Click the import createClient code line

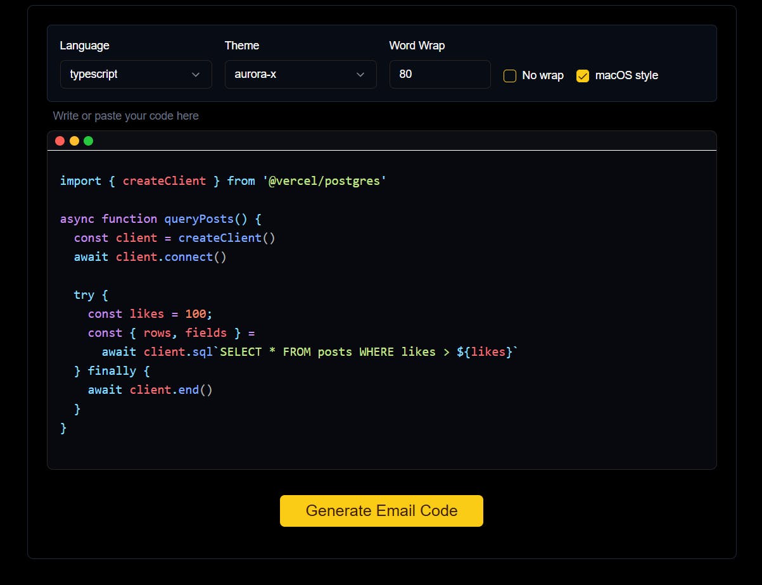[223, 181]
